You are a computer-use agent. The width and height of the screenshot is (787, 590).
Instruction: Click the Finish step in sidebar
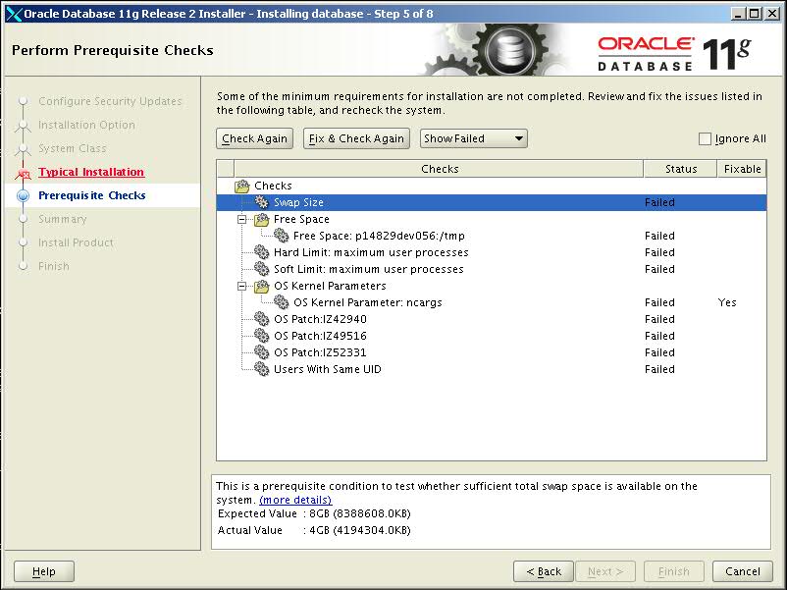point(54,266)
